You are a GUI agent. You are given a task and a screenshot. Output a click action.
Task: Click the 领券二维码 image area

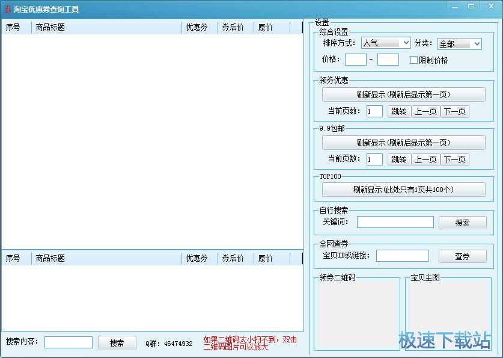(357, 315)
